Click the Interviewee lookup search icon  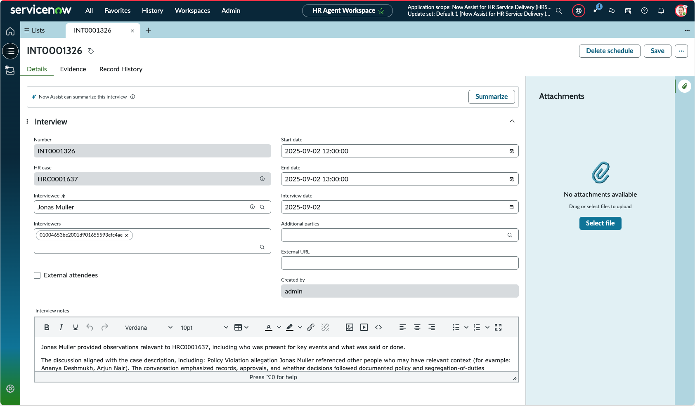[x=262, y=207]
